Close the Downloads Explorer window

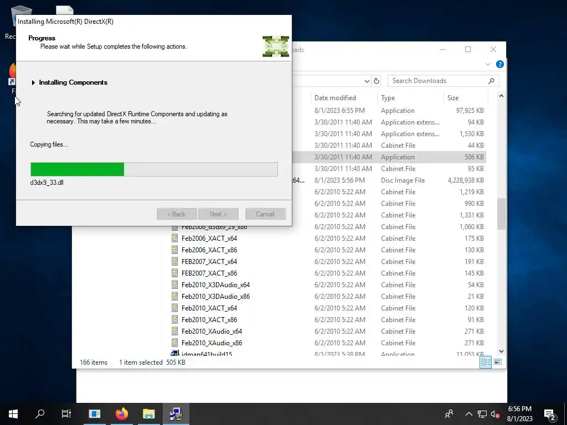click(493, 49)
